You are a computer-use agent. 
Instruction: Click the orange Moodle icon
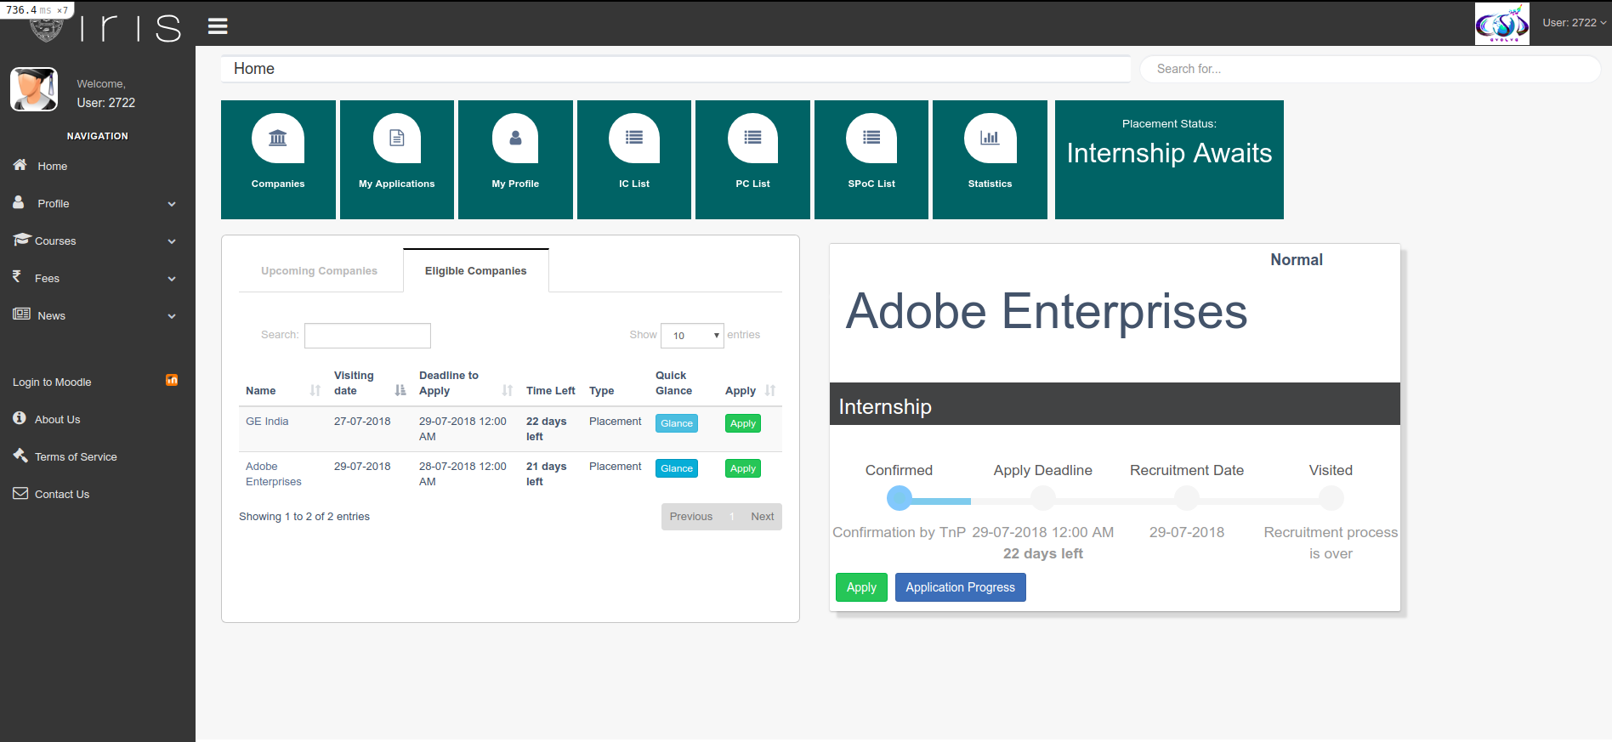172,381
